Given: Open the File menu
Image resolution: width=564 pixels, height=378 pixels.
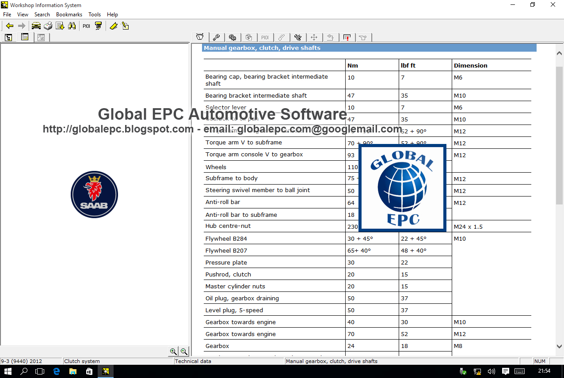Looking at the screenshot, I should pyautogui.click(x=7, y=15).
